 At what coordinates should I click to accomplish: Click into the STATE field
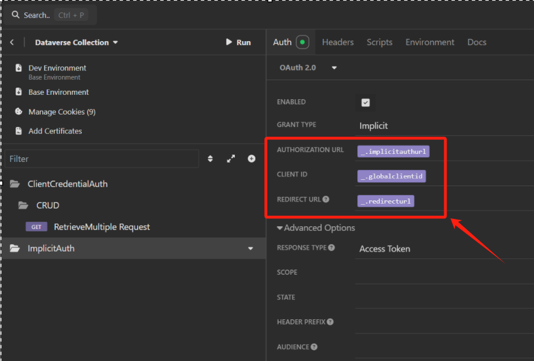point(444,298)
